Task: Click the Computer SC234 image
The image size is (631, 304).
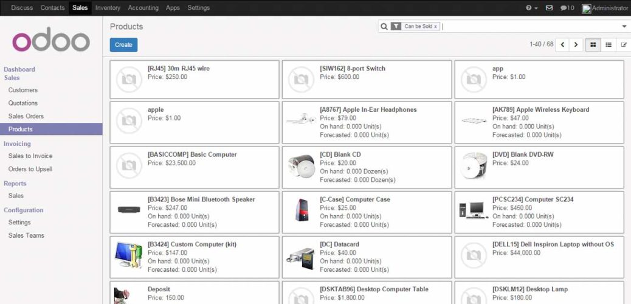Action: pos(473,210)
